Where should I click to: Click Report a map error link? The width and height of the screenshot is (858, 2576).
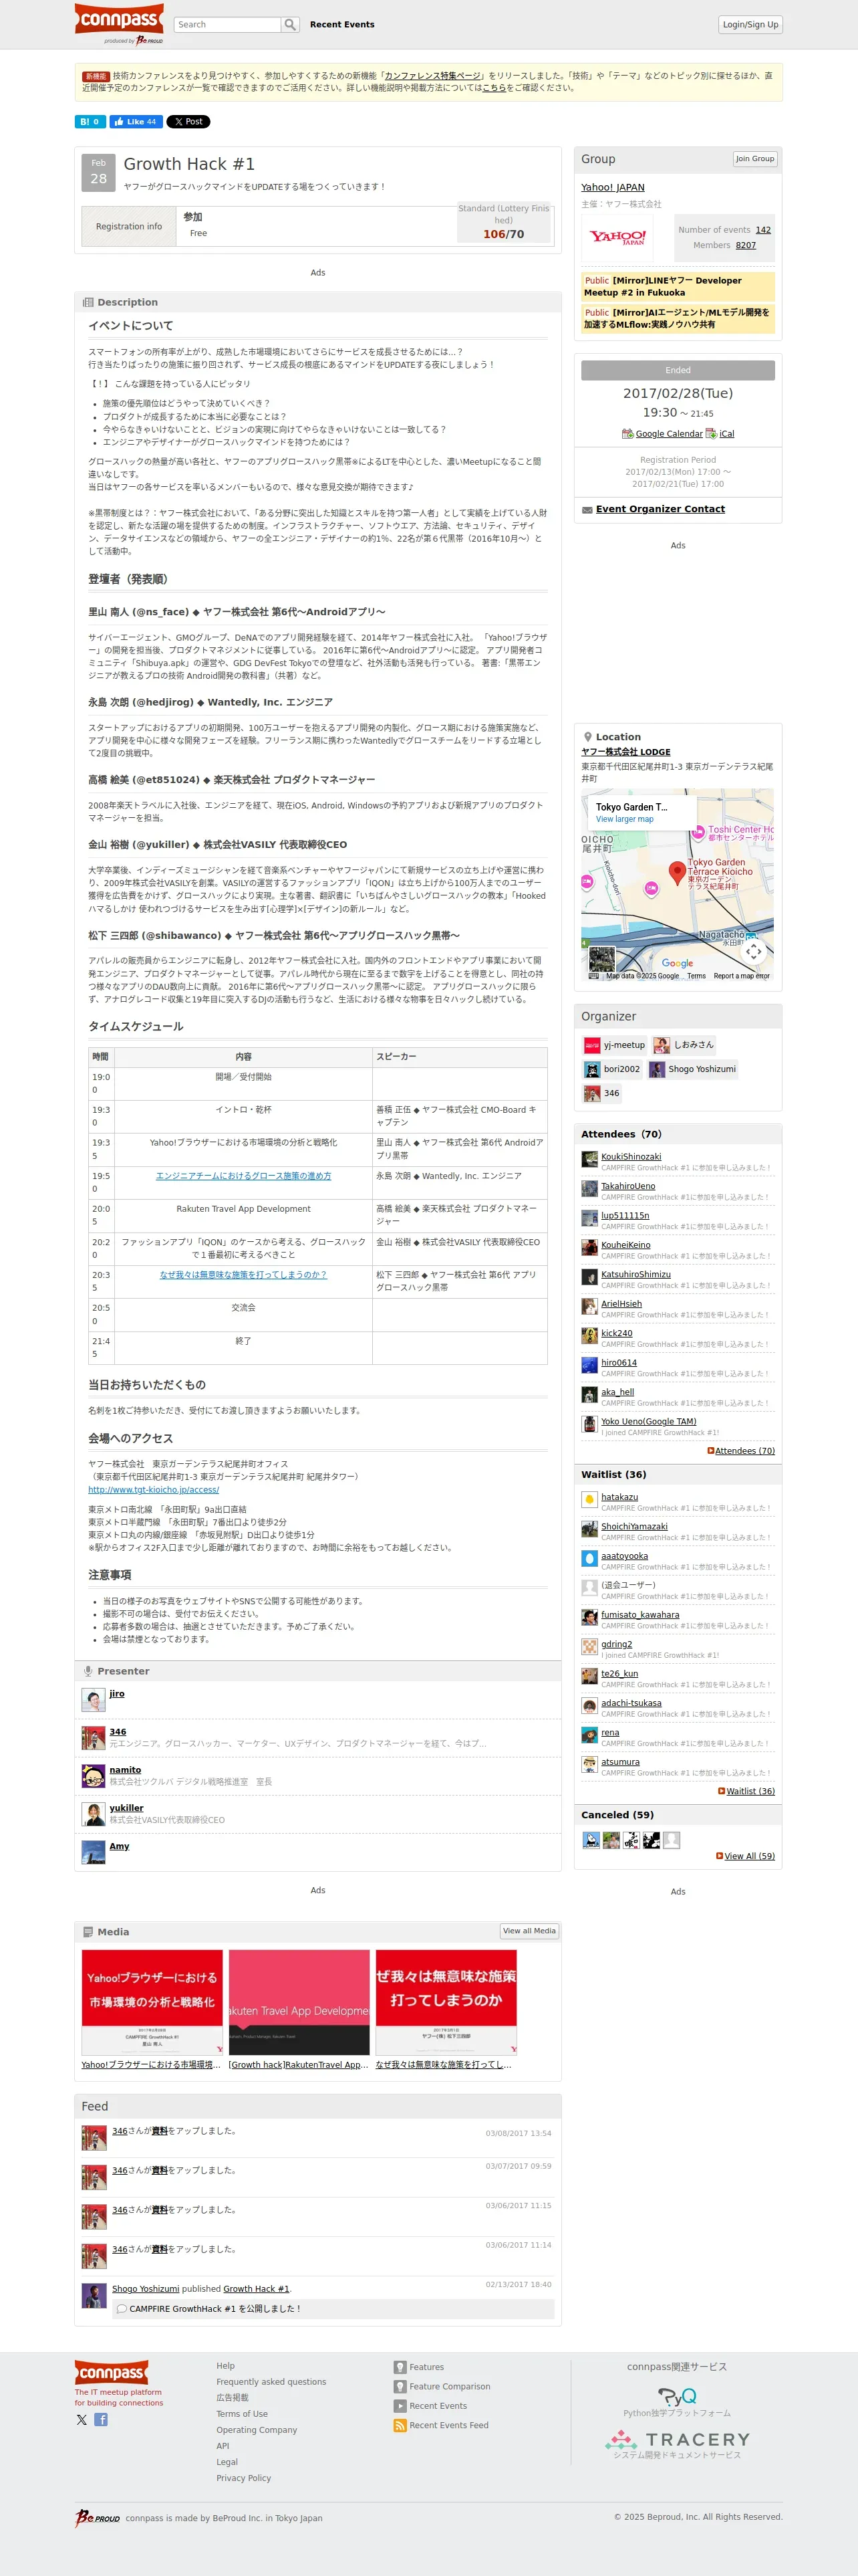741,976
